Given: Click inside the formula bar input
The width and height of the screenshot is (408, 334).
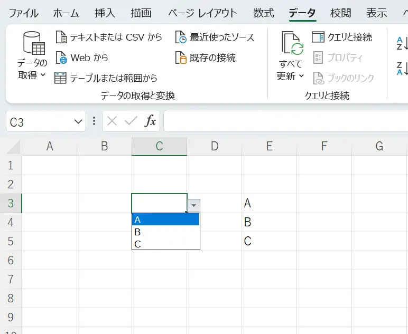Looking at the screenshot, I should click(x=285, y=121).
